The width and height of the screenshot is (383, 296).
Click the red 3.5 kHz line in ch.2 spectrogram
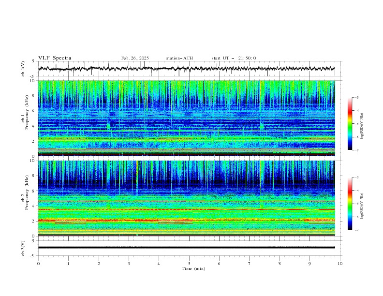point(186,209)
